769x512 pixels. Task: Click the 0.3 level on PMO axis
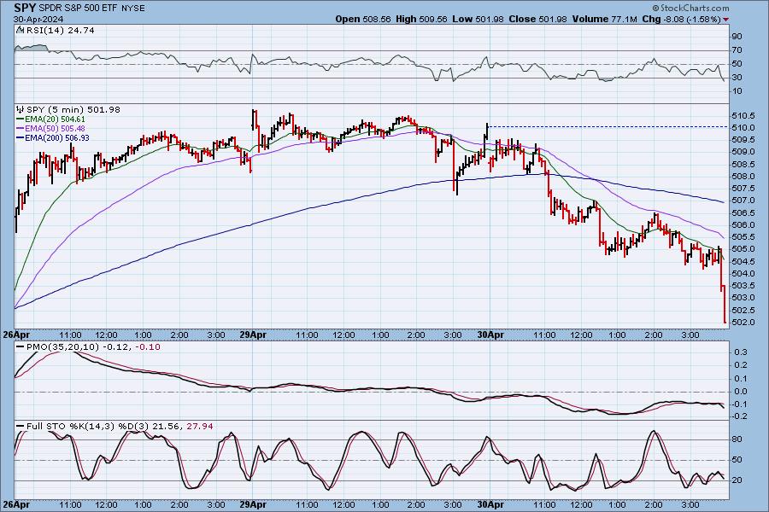741,352
